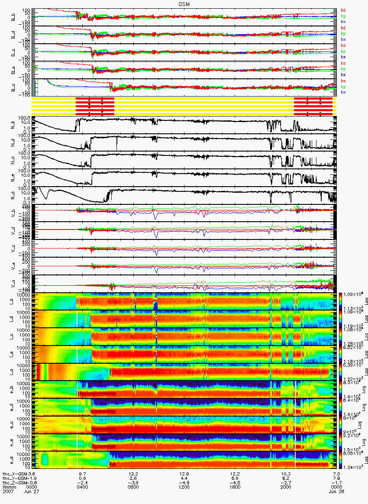Click the 0800 time tick label
368x504 pixels.
tap(133, 487)
